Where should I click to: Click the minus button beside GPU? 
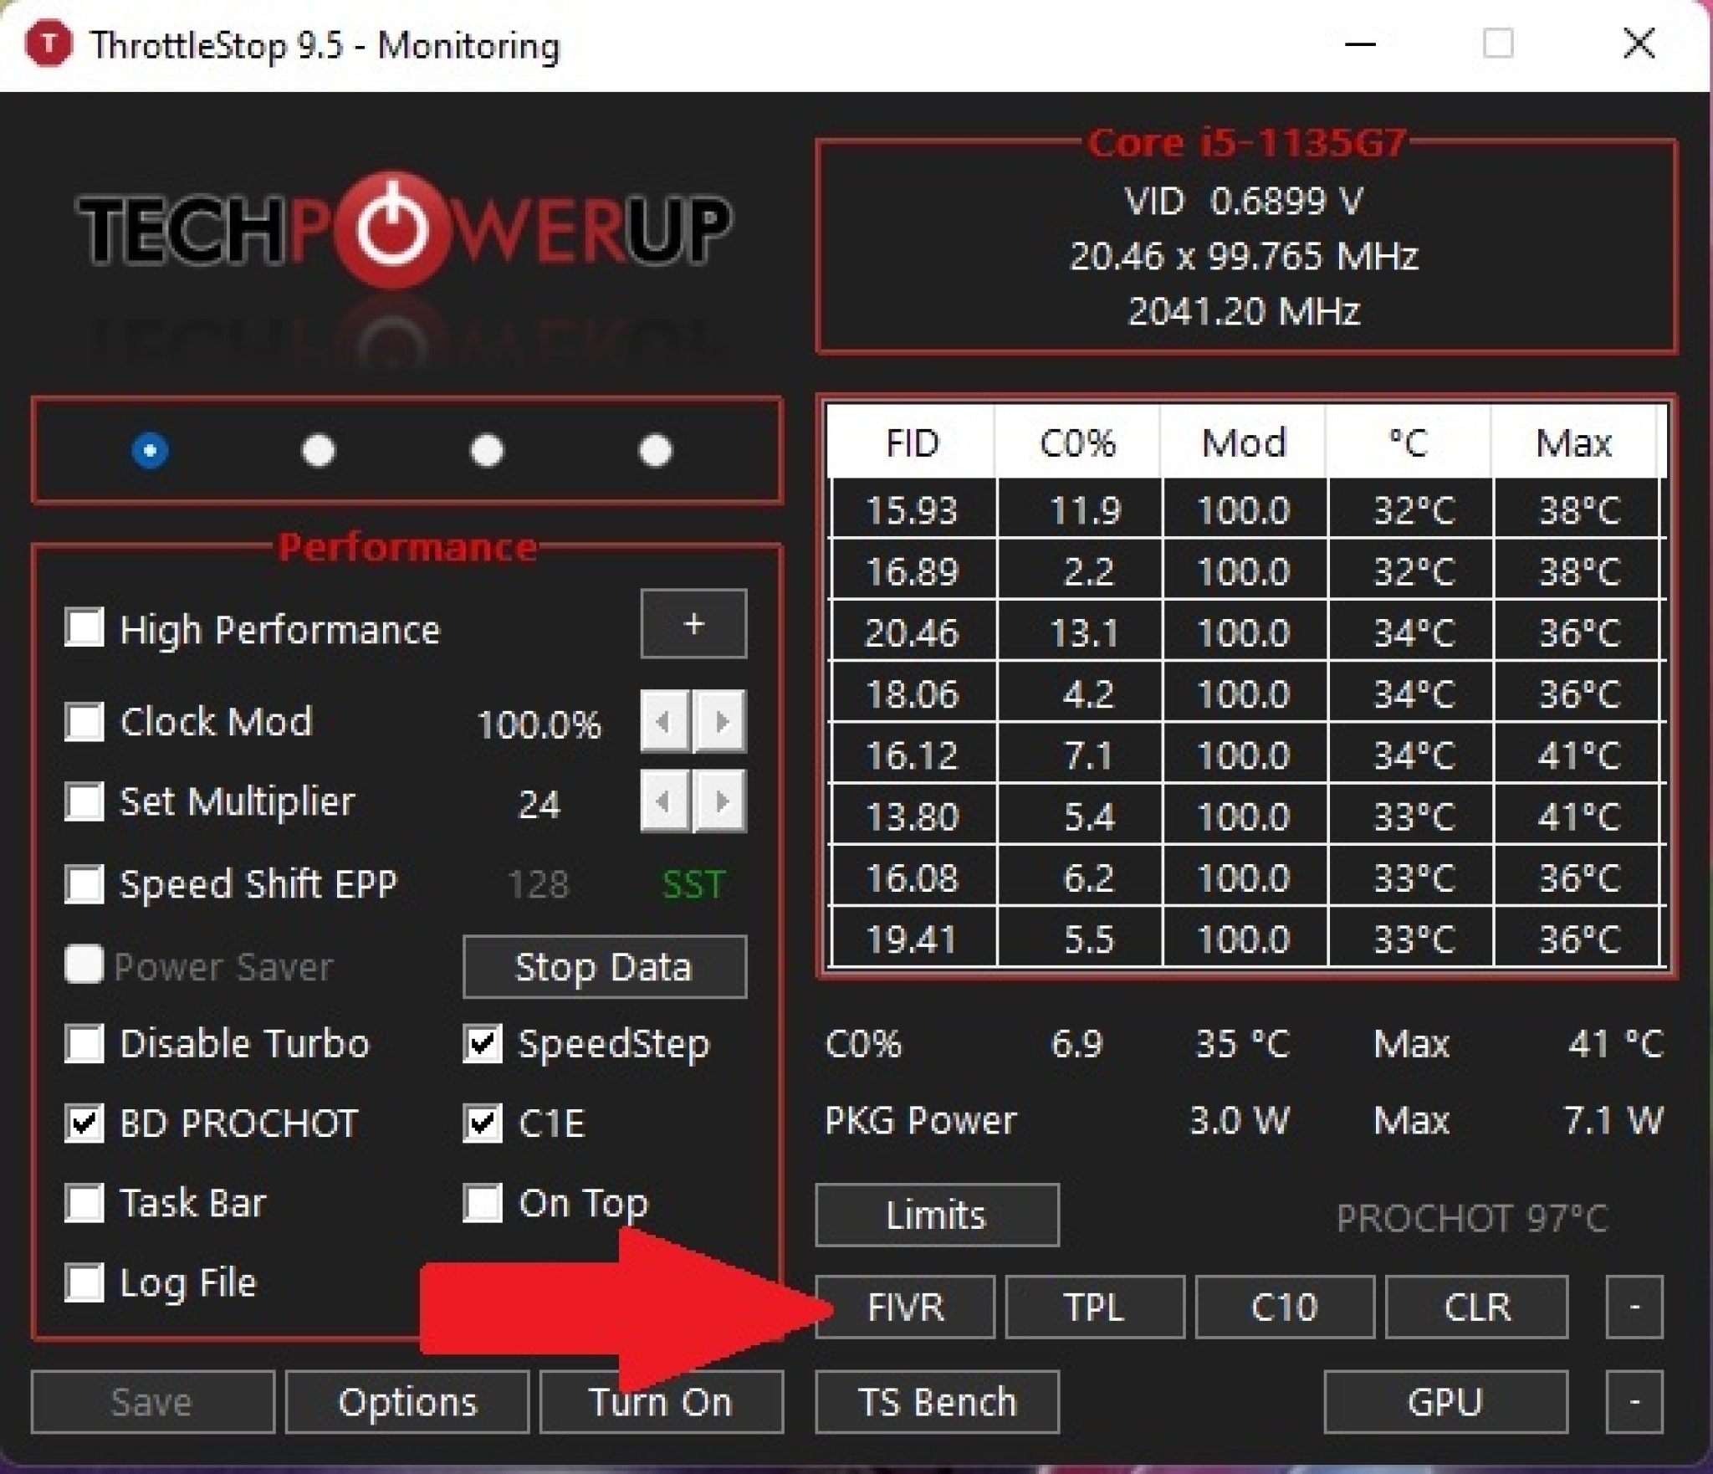(1634, 1401)
